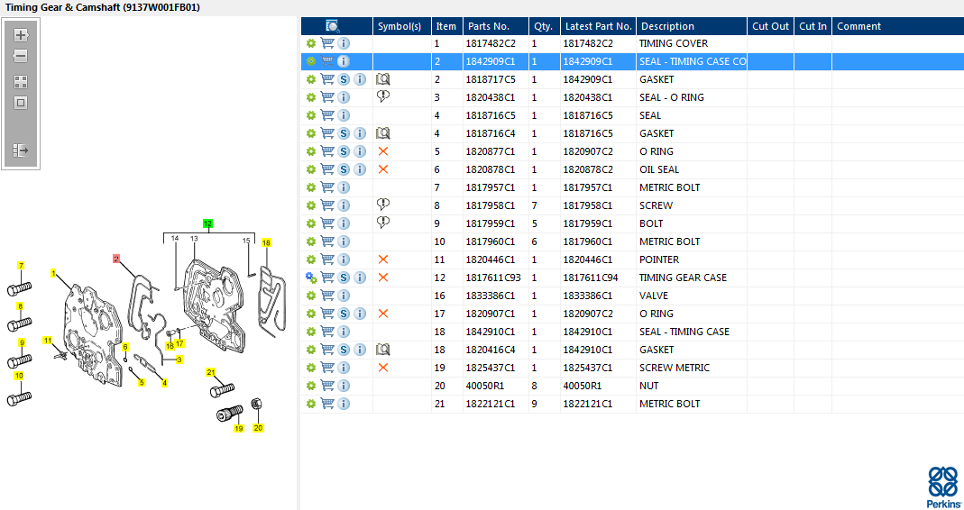The height and width of the screenshot is (510, 964).
Task: Click the Cut Out column header
Action: pyautogui.click(x=770, y=26)
